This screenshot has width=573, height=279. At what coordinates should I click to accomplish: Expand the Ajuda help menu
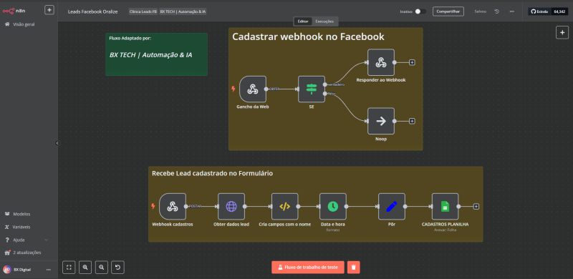click(26, 240)
